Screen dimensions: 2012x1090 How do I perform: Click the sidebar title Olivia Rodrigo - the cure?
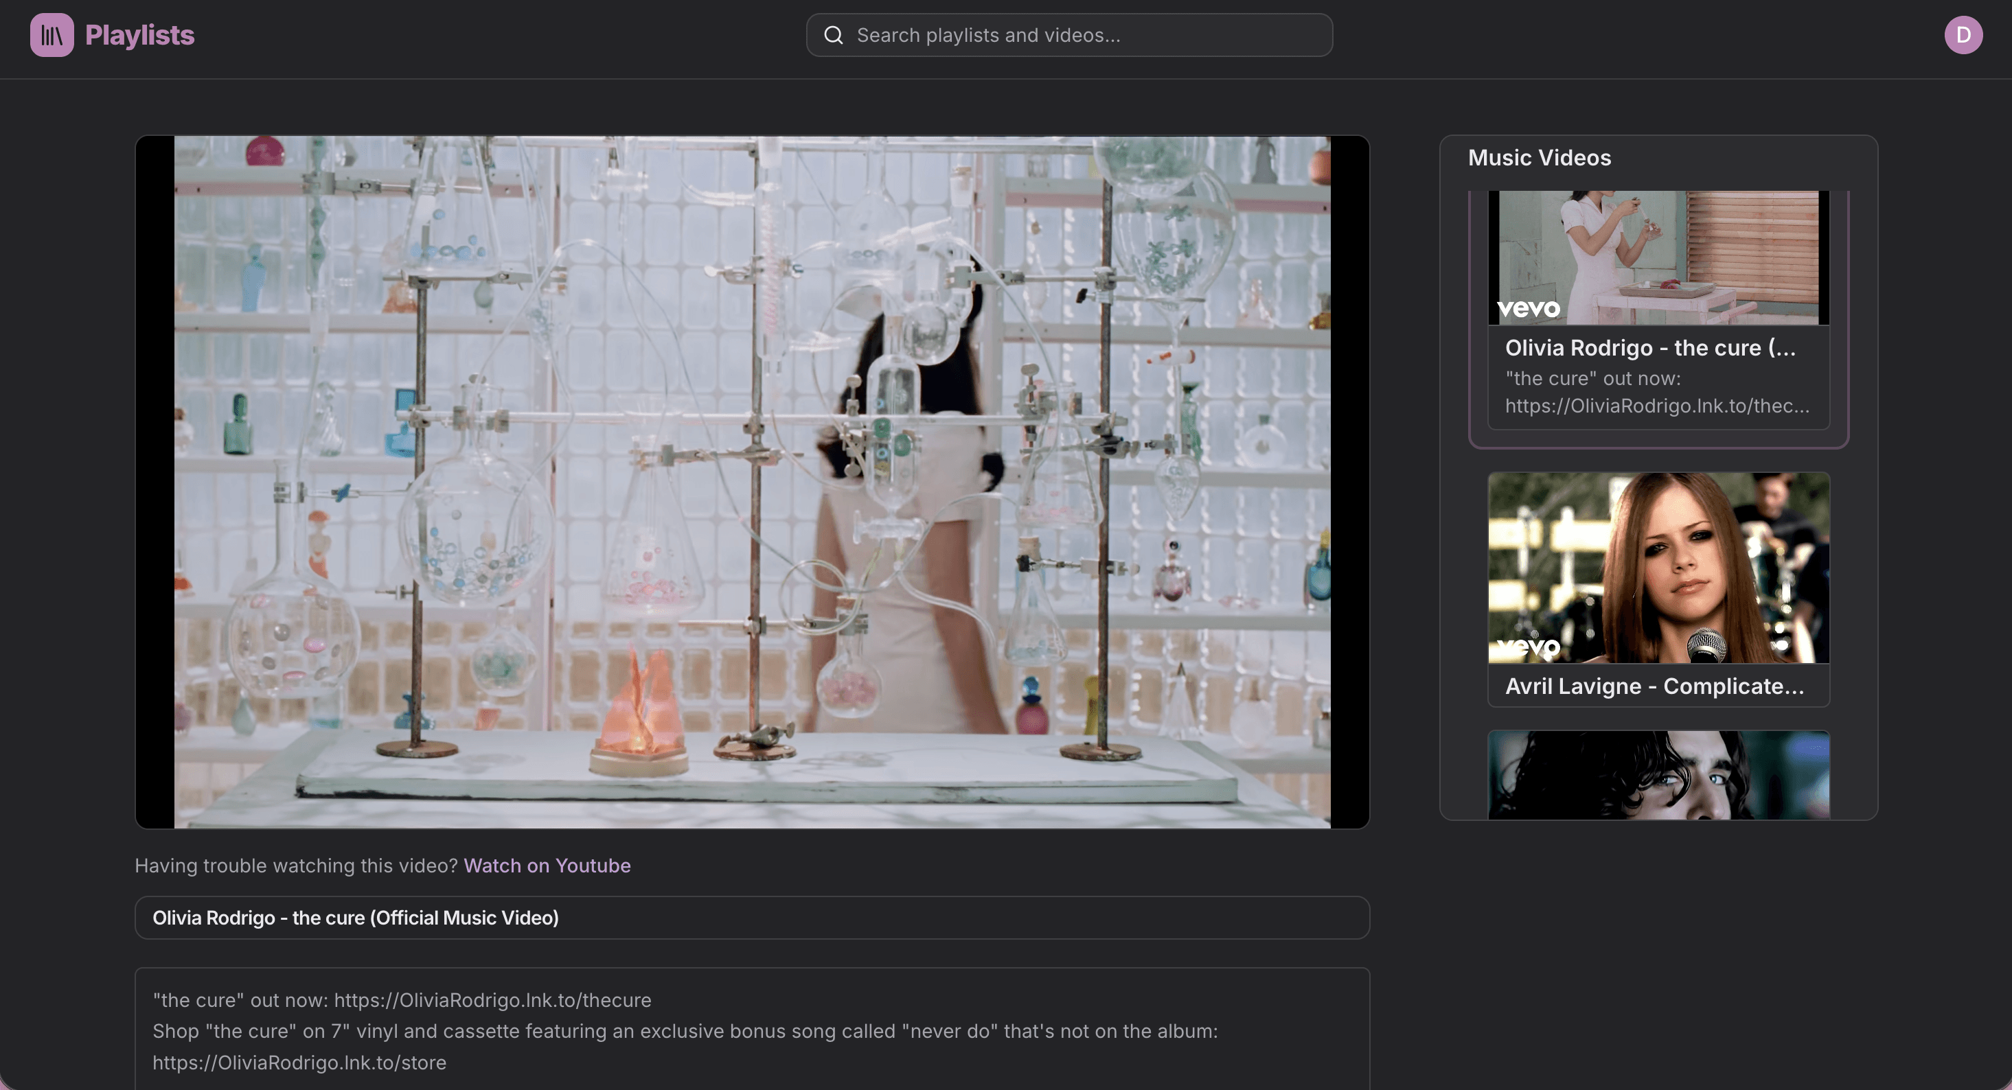click(1650, 347)
